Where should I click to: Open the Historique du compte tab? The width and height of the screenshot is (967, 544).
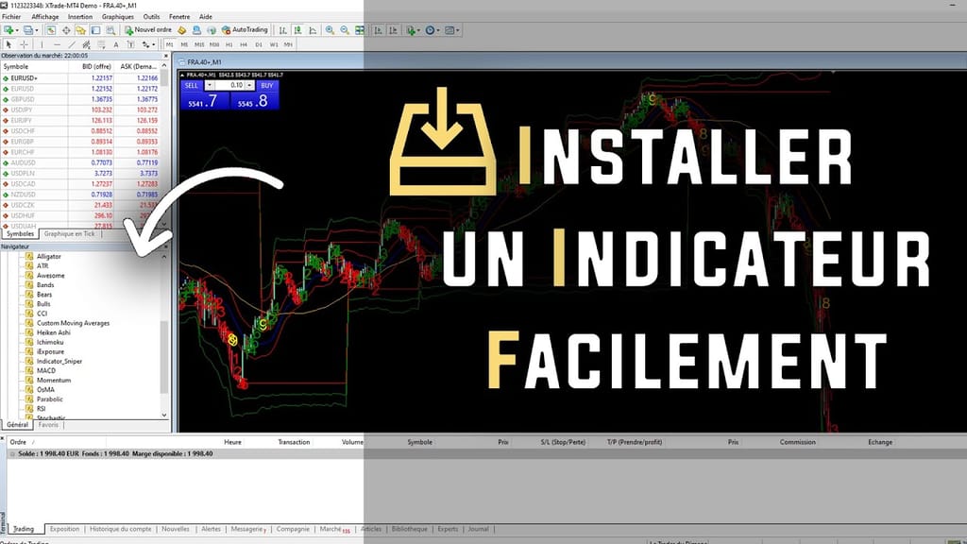tap(120, 529)
